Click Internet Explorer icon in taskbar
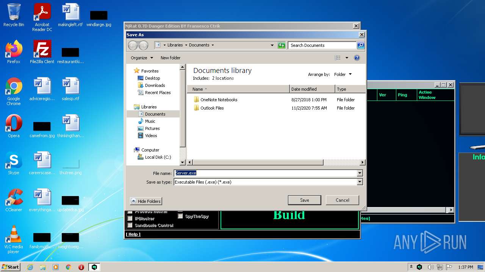The image size is (485, 272). tap(30, 267)
